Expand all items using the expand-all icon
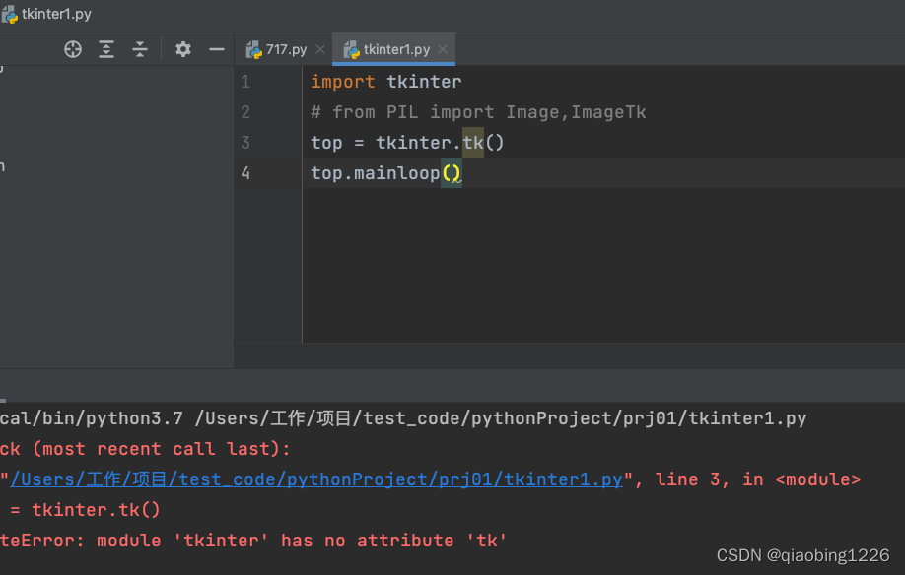The image size is (905, 575). point(106,48)
